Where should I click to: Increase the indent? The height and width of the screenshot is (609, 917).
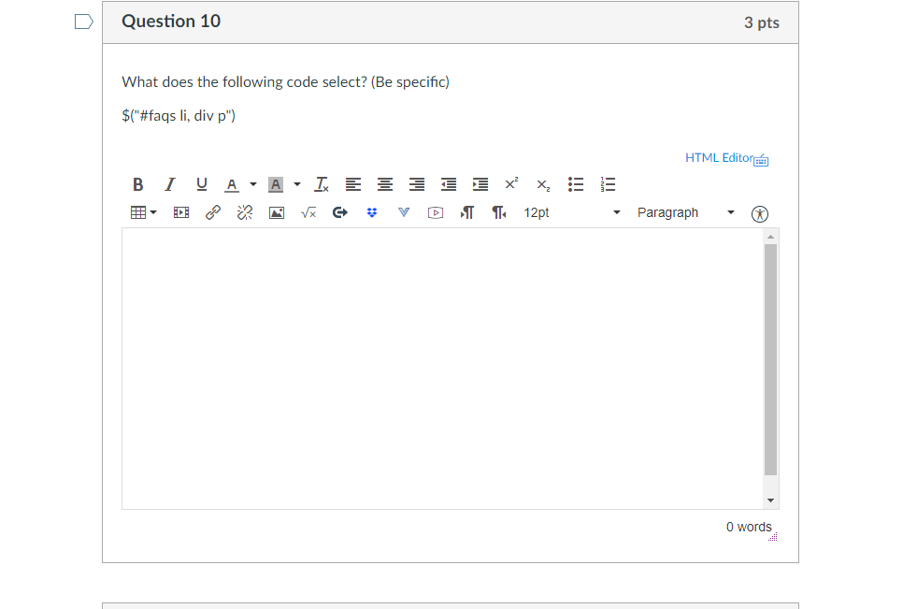click(480, 185)
